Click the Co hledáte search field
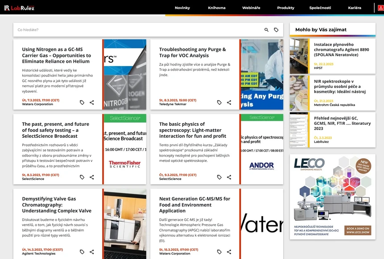Screen dimensions: 384x259 pyautogui.click(x=89, y=29)
